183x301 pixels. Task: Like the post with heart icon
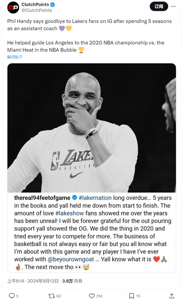[92, 296]
